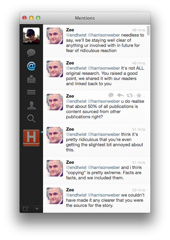
Task: Click the reply arrow on hovered tweet
Action: 120,95
